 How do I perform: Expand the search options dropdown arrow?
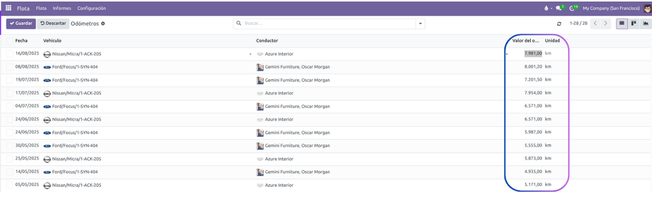tap(420, 23)
